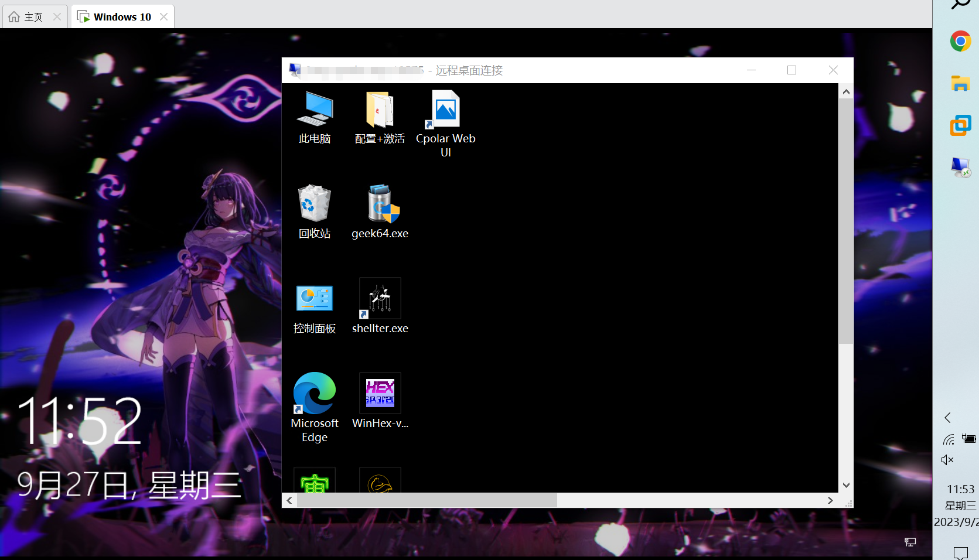The image size is (979, 560).
Task: Unmute the speaker volume tray icon
Action: tap(947, 460)
